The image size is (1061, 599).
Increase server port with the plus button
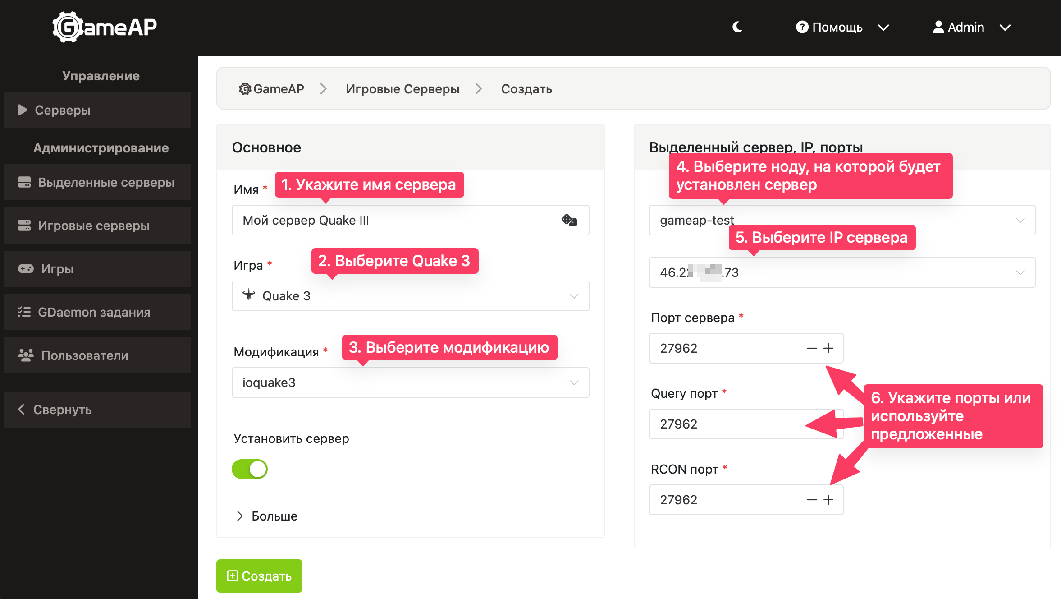tap(828, 348)
